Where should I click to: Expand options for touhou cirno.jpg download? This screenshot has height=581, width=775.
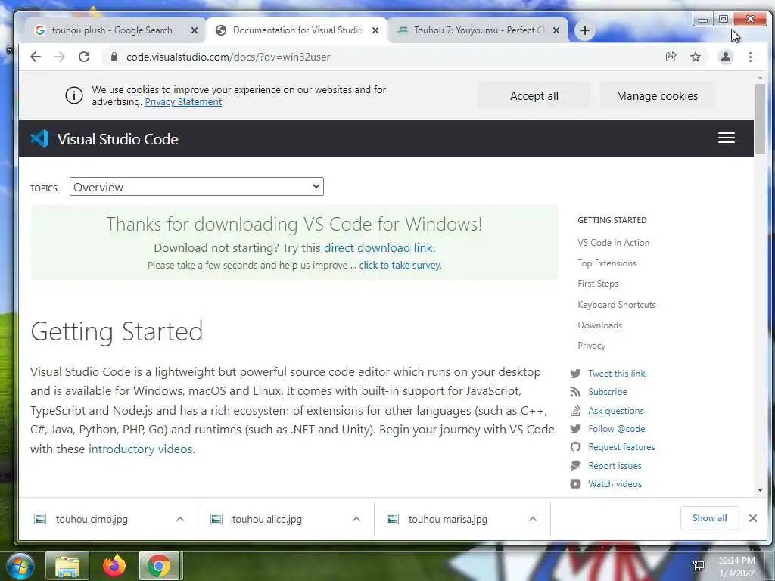pyautogui.click(x=180, y=519)
